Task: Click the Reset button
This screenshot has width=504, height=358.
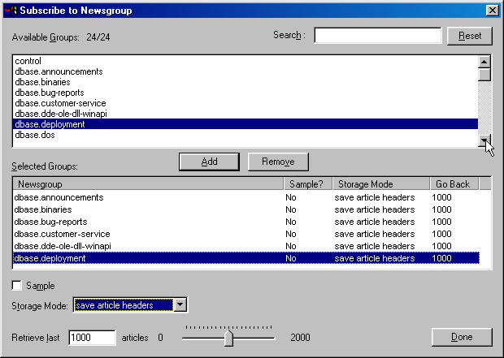Action: point(469,36)
